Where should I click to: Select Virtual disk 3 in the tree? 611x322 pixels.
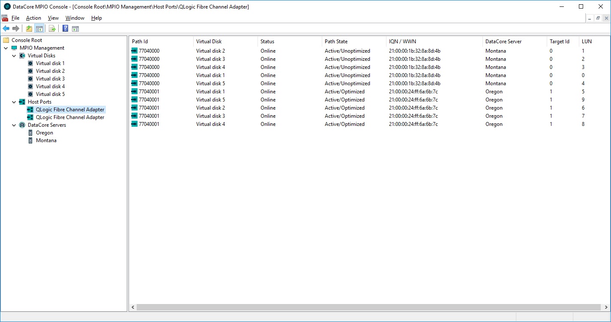point(50,79)
